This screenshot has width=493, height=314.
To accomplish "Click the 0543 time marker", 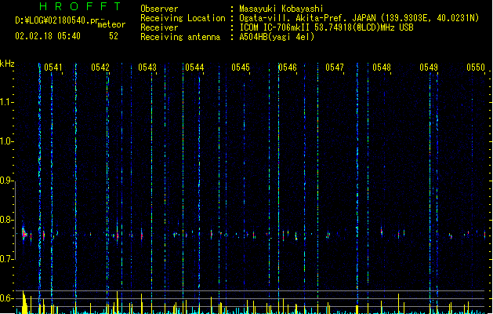I will click(x=147, y=68).
